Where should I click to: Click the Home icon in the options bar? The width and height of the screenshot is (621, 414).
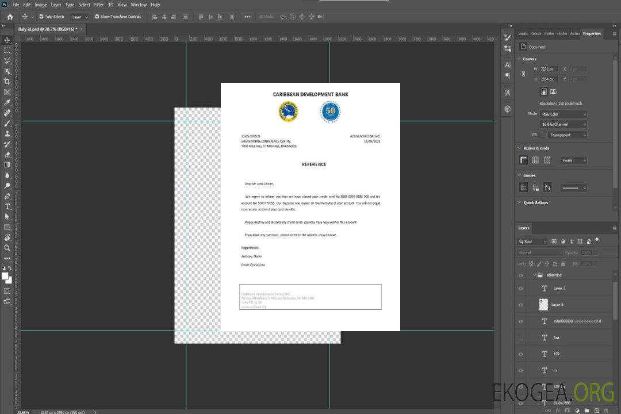click(x=10, y=17)
